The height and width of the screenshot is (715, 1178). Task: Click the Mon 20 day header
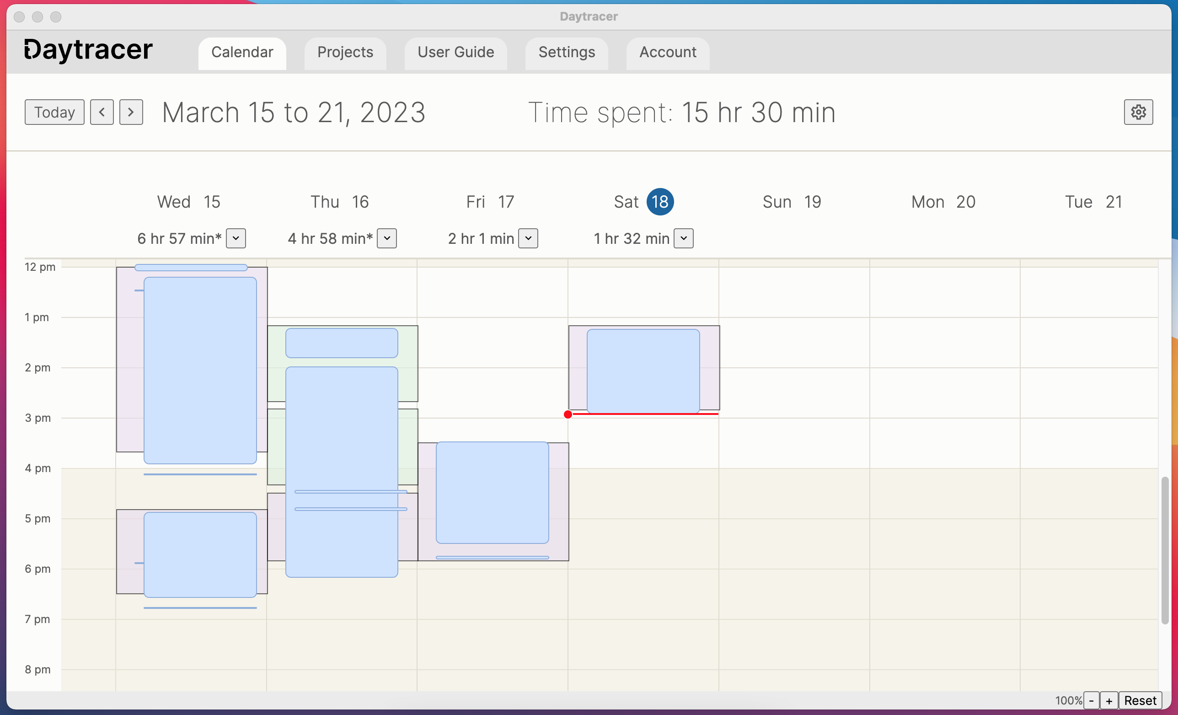(943, 202)
